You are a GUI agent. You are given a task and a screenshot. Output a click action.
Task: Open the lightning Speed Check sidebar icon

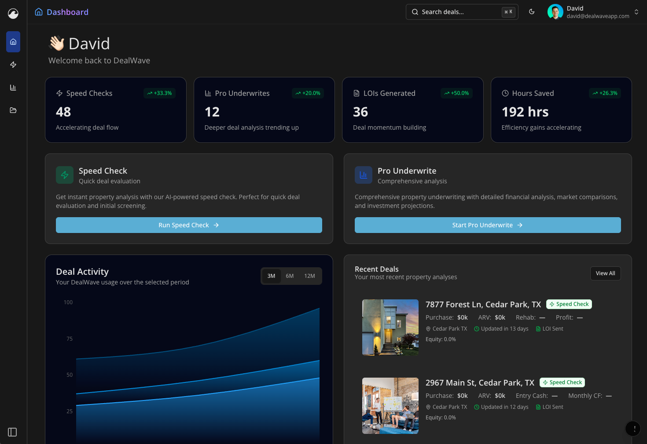click(13, 65)
